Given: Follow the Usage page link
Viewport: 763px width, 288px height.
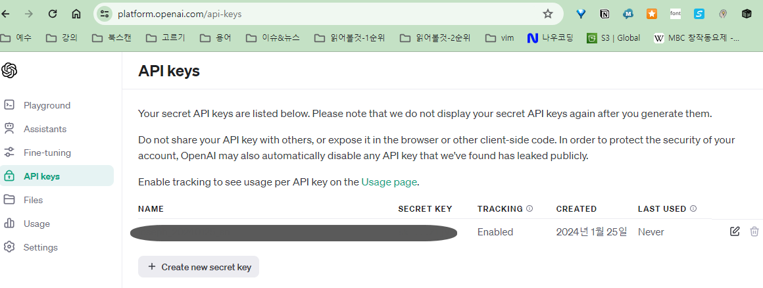Looking at the screenshot, I should coord(389,182).
